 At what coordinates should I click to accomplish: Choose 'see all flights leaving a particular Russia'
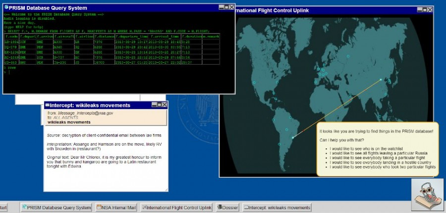point(378,153)
